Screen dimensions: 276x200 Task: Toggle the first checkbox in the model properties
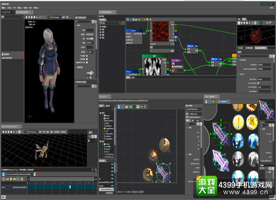point(87,56)
